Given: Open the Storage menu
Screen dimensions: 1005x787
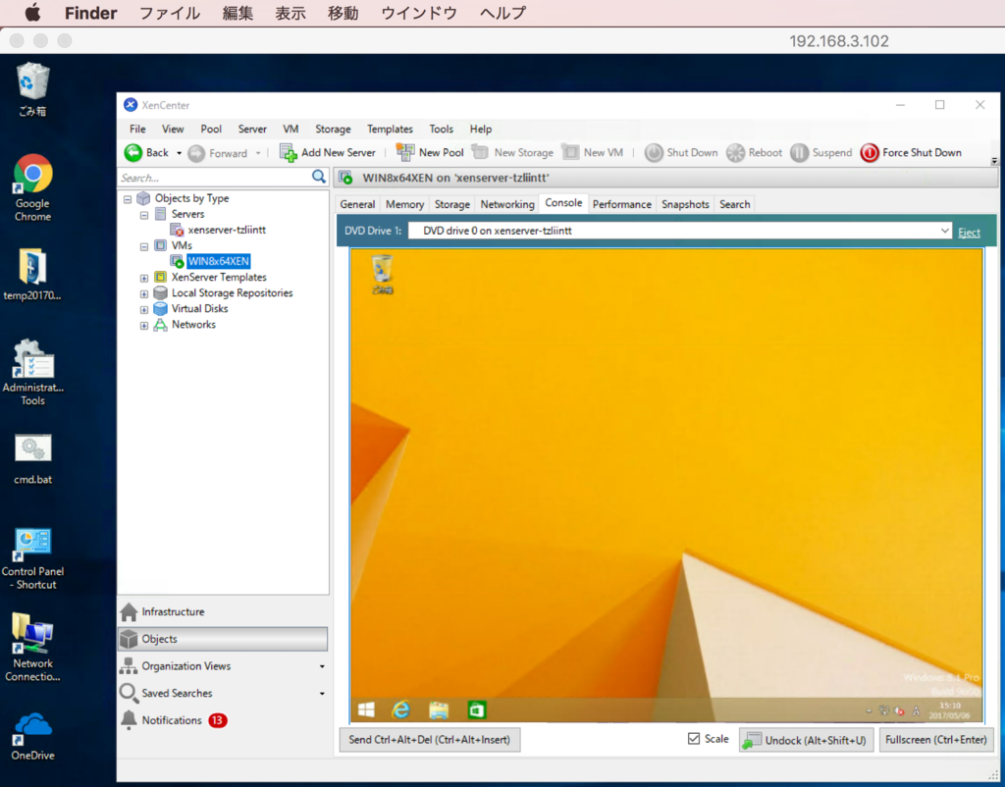Looking at the screenshot, I should (x=334, y=129).
